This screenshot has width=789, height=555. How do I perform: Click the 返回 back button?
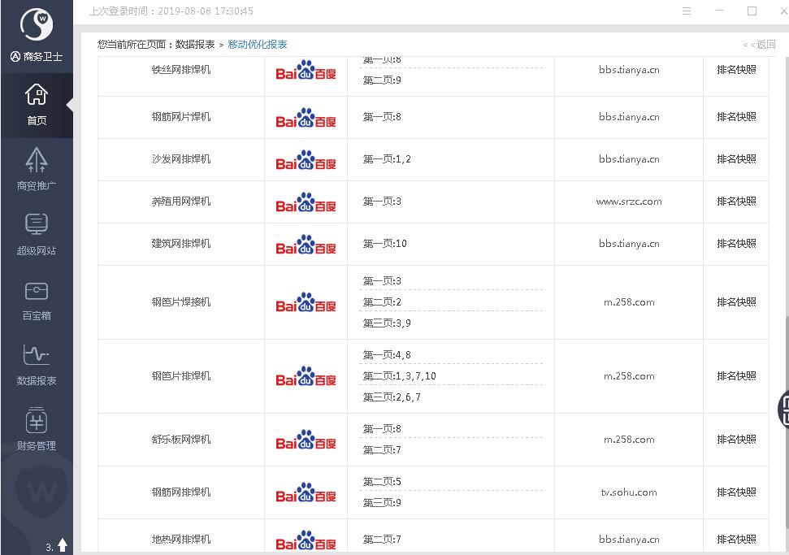(760, 45)
